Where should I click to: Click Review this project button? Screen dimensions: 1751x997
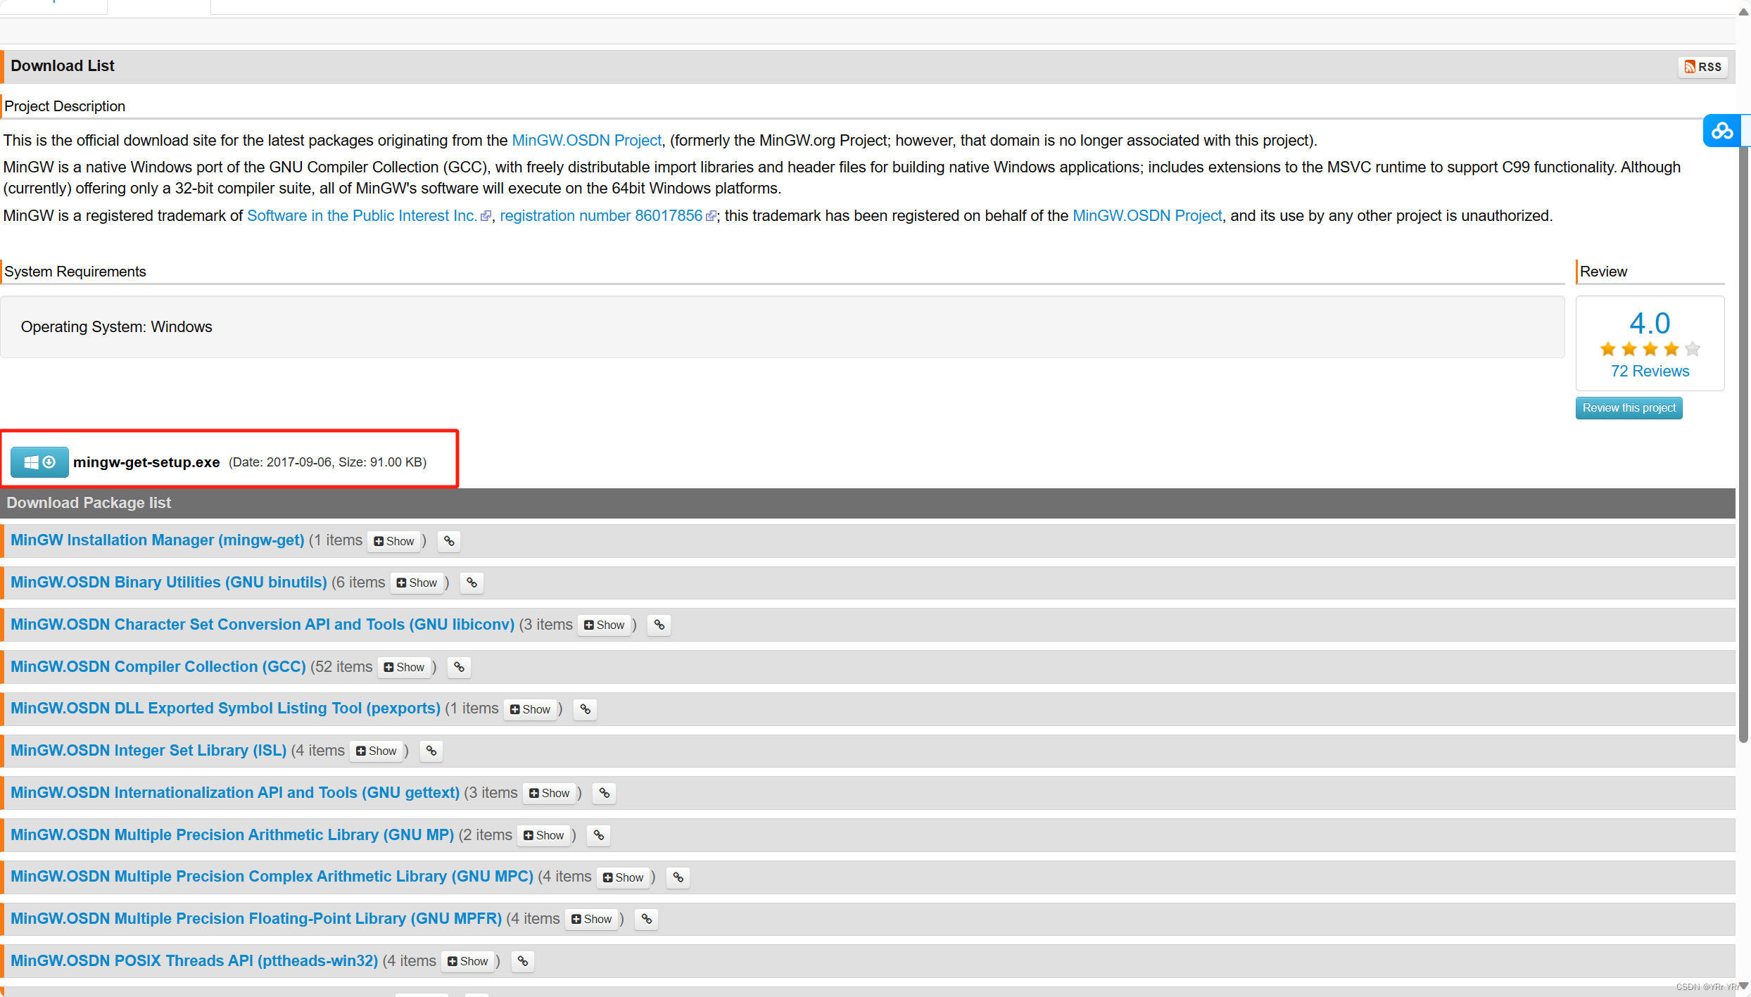point(1629,408)
